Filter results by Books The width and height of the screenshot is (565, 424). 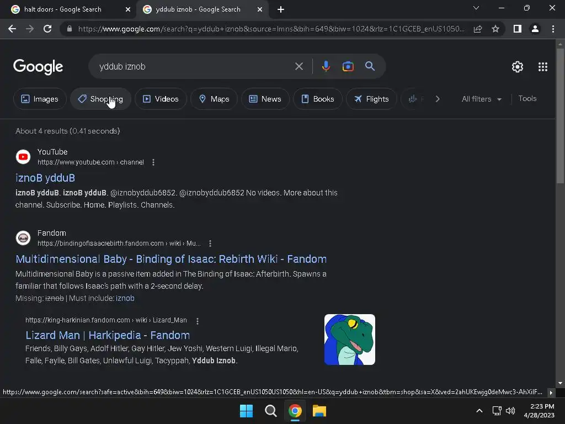tap(317, 99)
